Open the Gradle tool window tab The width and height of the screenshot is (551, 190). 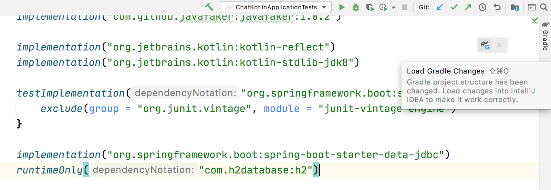545,36
